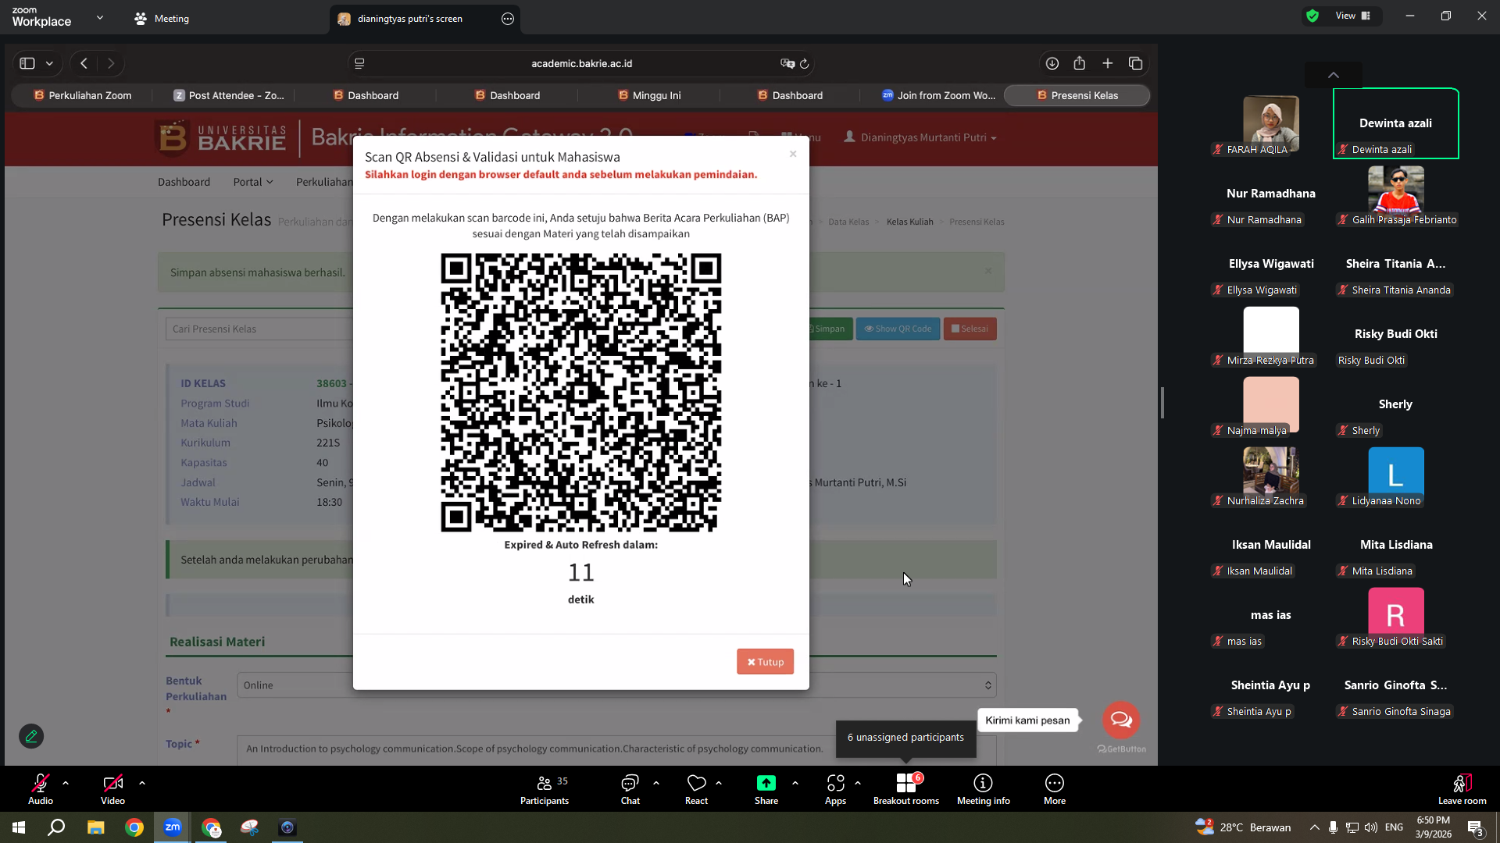Click the red Tutup button
This screenshot has height=843, width=1500.
pyautogui.click(x=766, y=662)
